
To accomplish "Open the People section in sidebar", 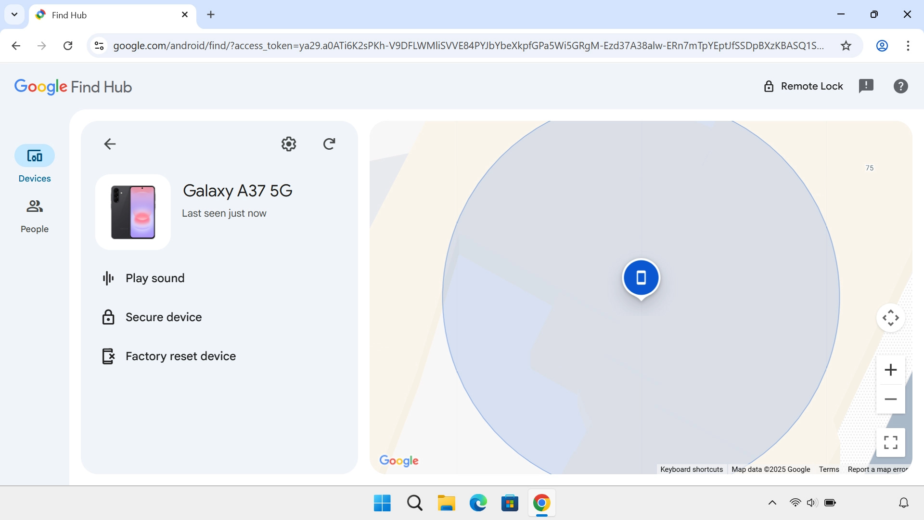I will (x=35, y=216).
